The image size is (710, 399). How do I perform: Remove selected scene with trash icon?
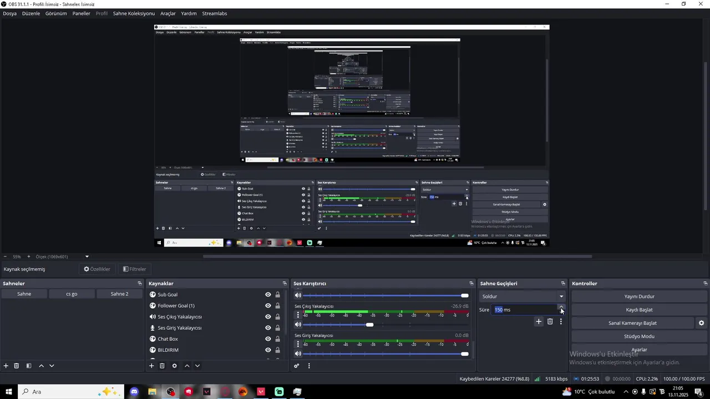[x=17, y=366]
